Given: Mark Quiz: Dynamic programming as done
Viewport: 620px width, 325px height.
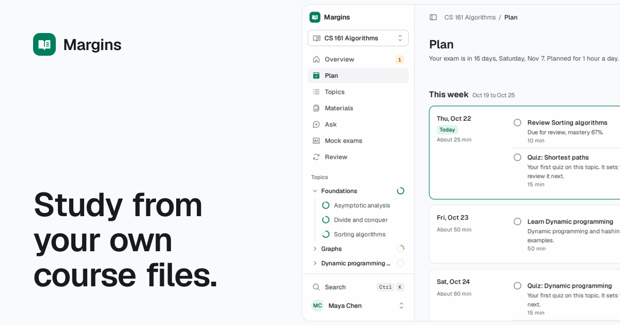Looking at the screenshot, I should click(x=517, y=285).
